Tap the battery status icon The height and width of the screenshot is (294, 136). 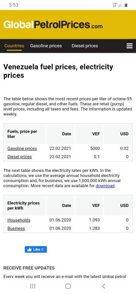(x=126, y=5)
